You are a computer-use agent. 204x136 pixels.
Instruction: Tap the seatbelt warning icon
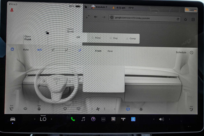pos(12,10)
